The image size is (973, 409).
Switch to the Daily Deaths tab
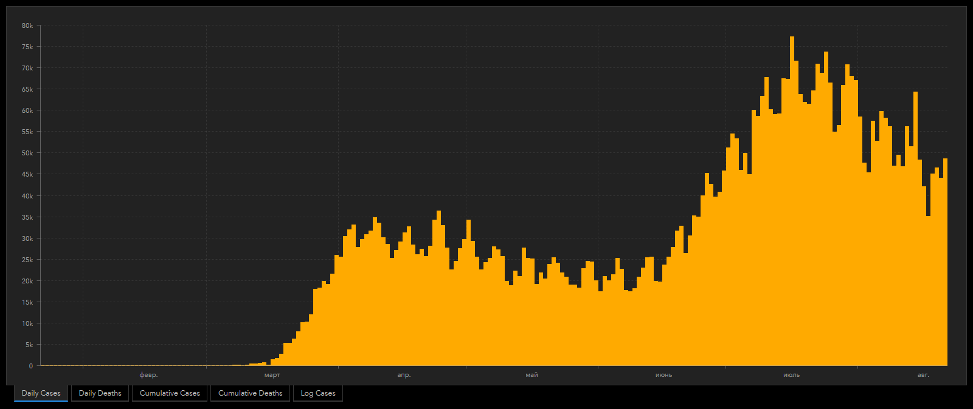coord(100,393)
